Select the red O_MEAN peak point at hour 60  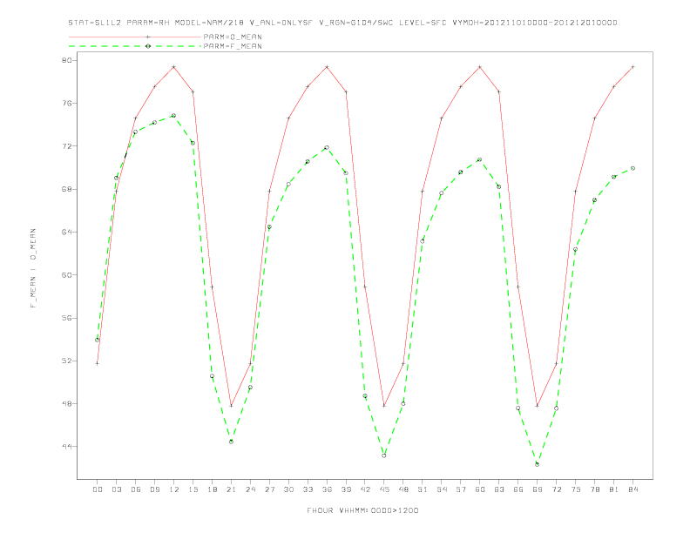(480, 67)
